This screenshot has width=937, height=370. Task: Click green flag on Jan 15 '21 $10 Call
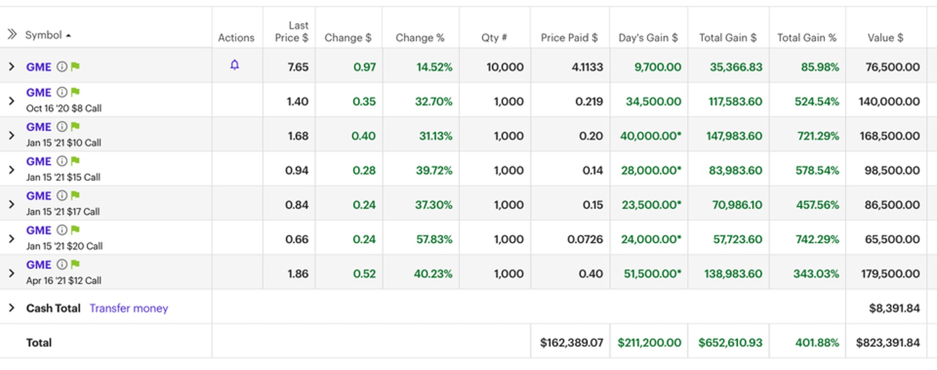click(75, 126)
